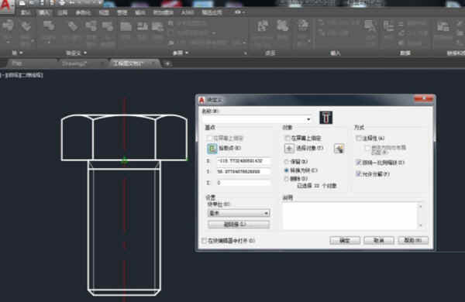Click the 编辑属性 (Edit Attribute) ribbon icon

pyautogui.click(x=26, y=26)
